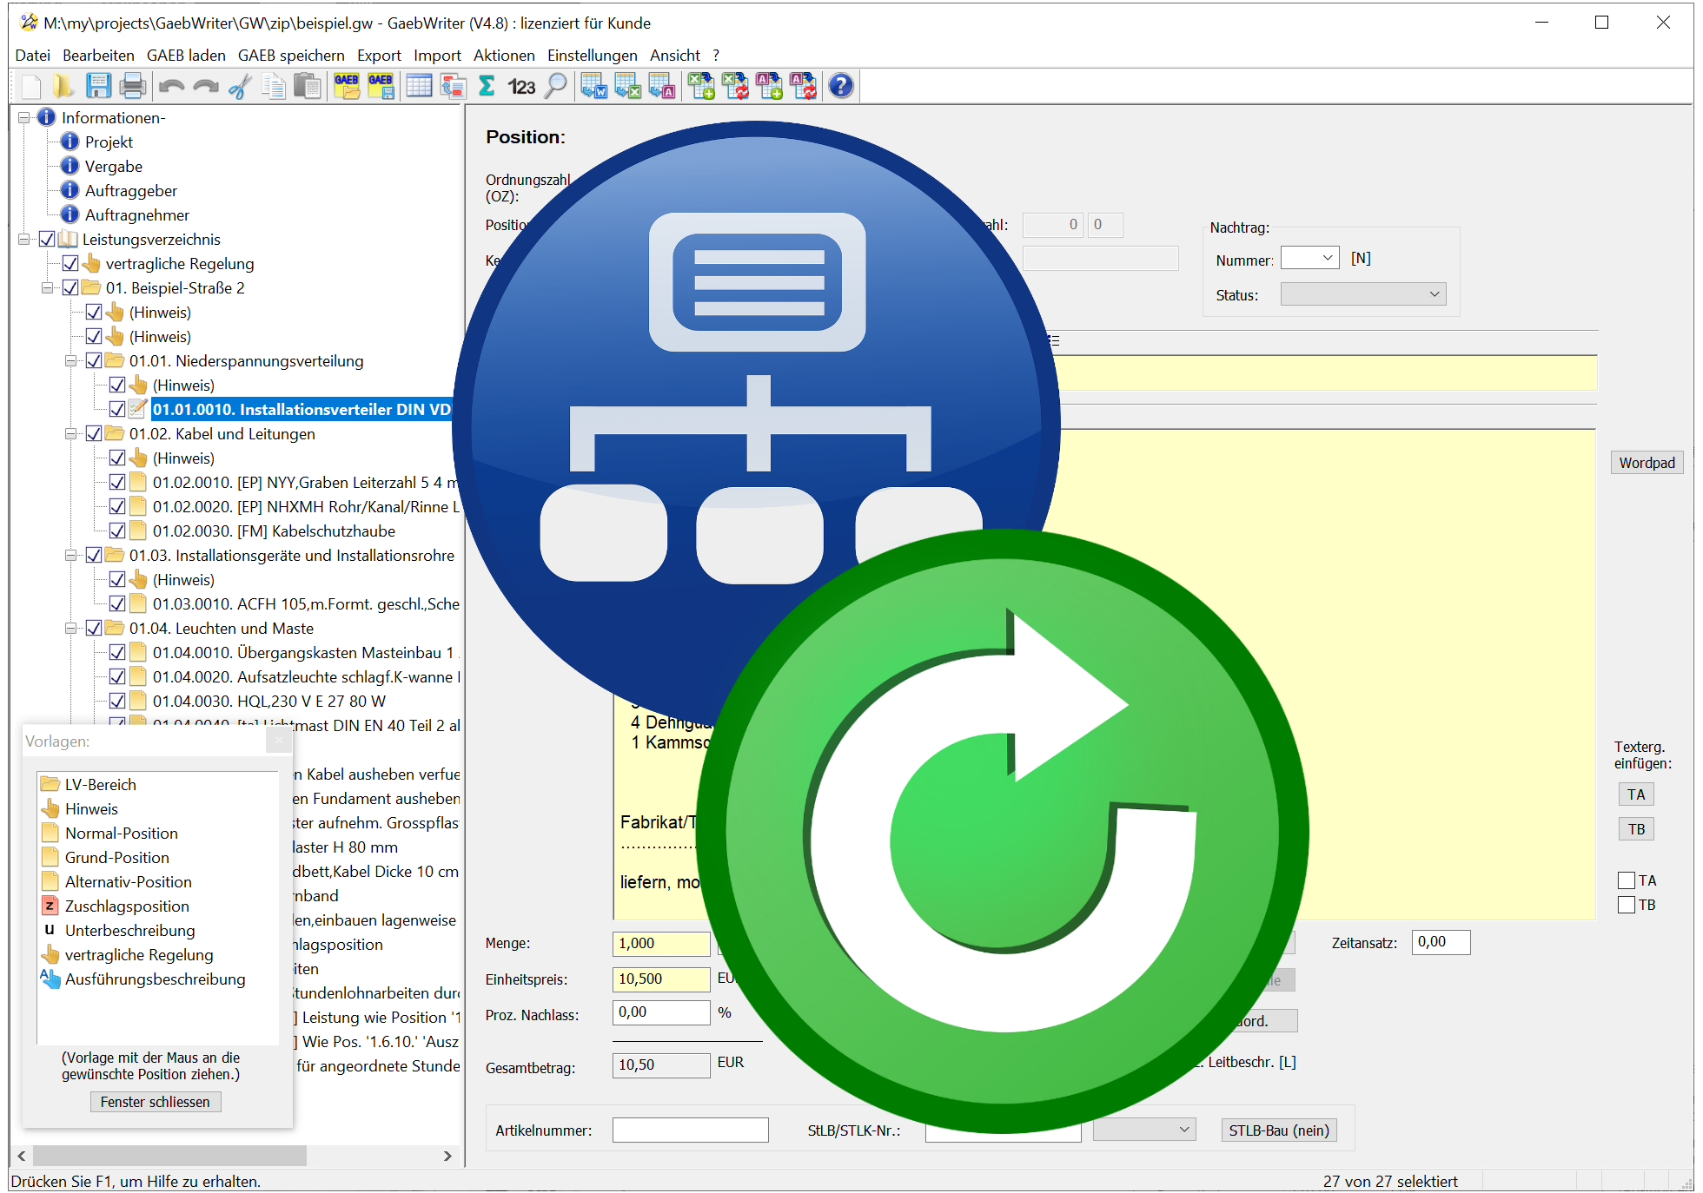The height and width of the screenshot is (1193, 1703).
Task: Undo the last action
Action: [172, 86]
